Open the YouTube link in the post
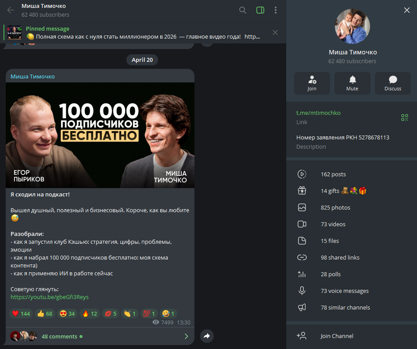 50,297
